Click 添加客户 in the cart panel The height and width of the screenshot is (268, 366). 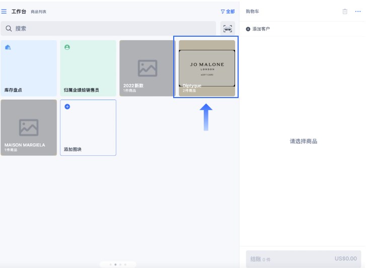(261, 29)
